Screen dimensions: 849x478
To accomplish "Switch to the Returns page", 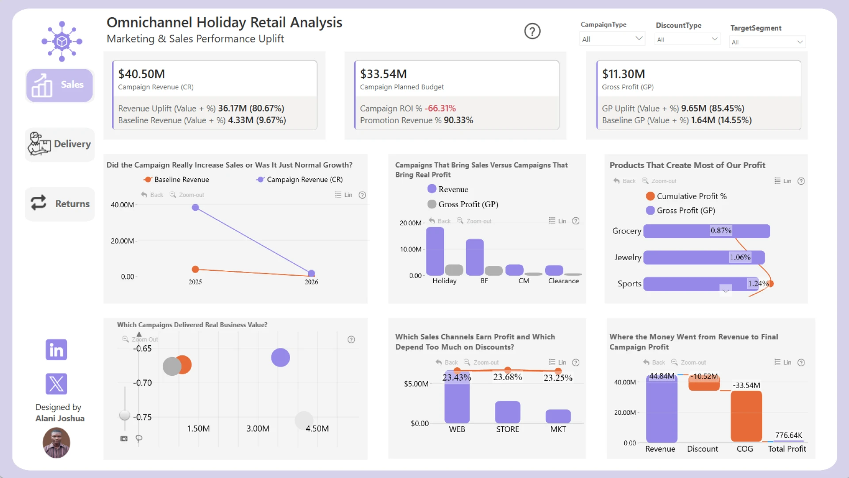I will pyautogui.click(x=60, y=204).
